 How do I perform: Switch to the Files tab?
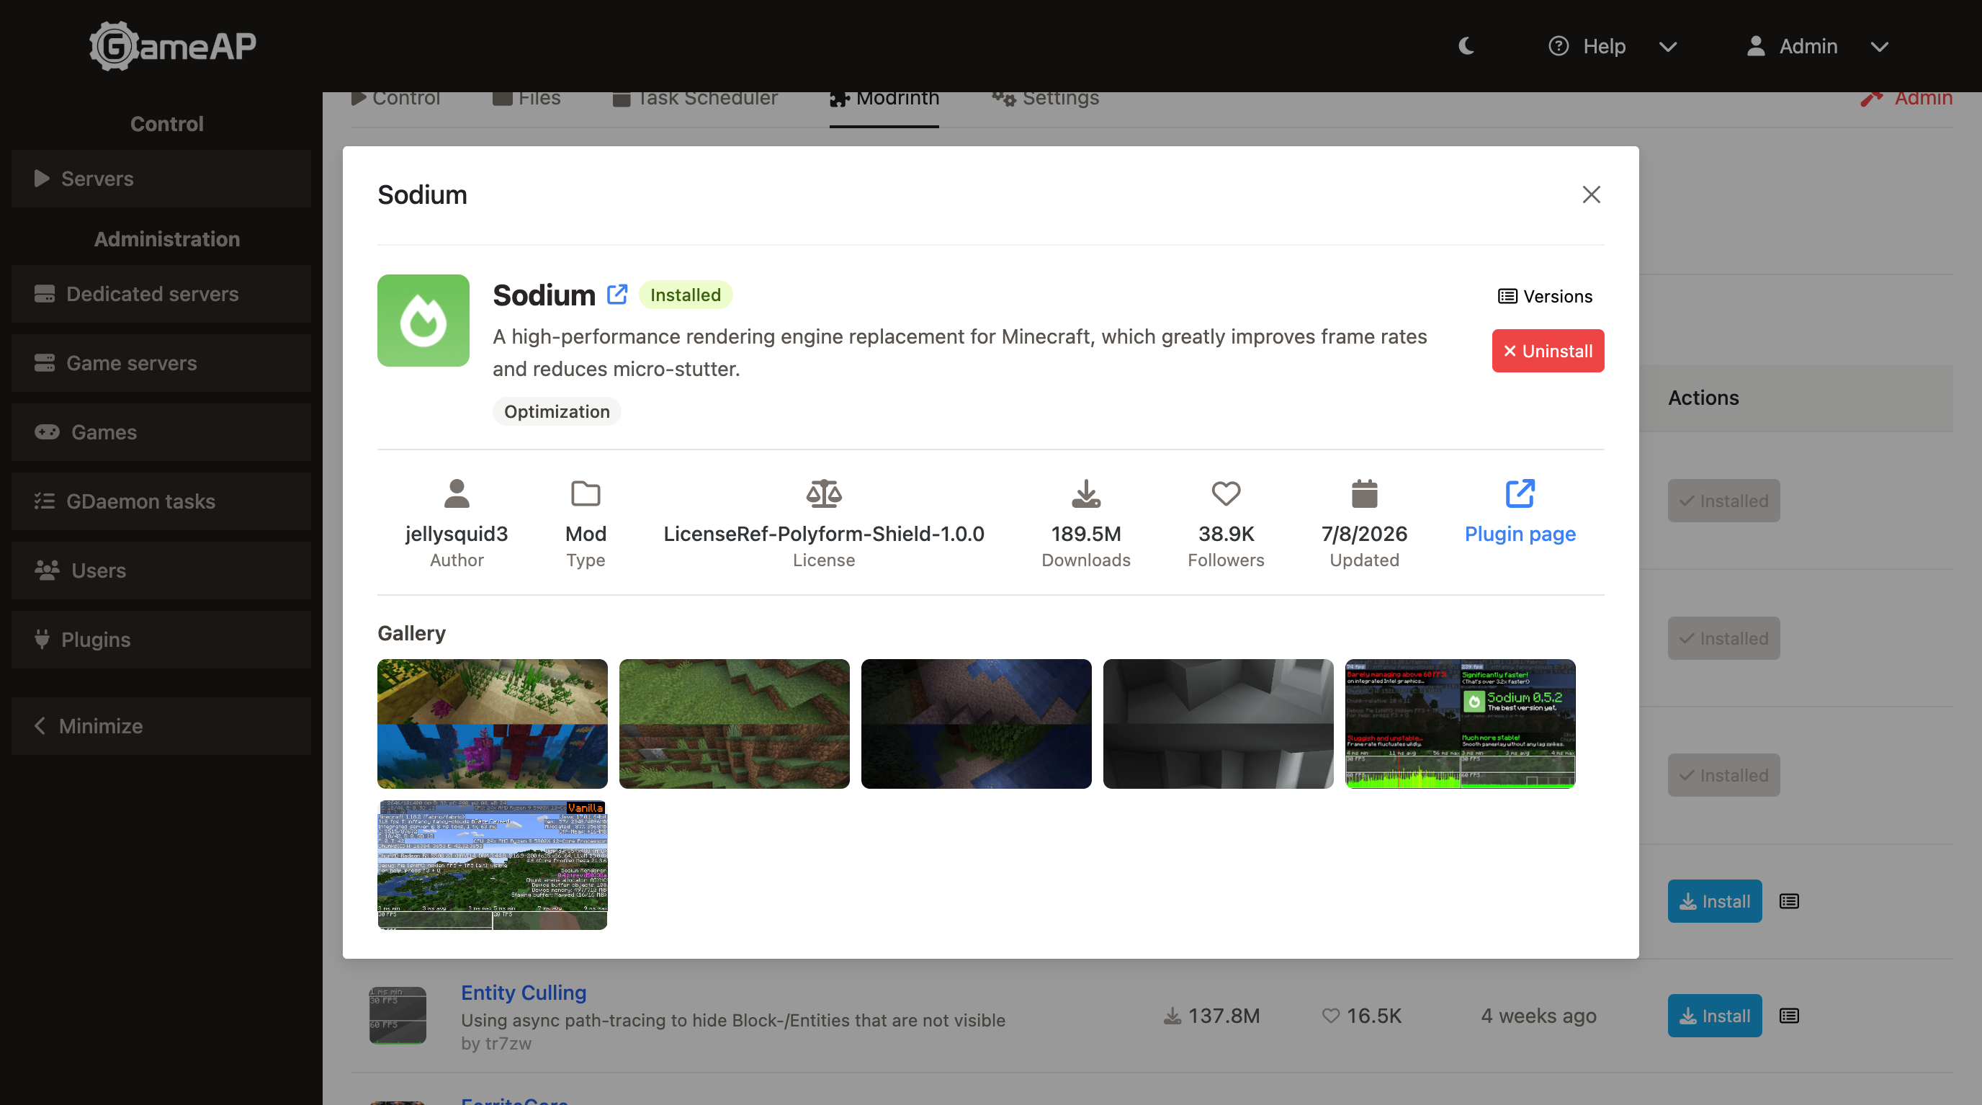pyautogui.click(x=526, y=99)
